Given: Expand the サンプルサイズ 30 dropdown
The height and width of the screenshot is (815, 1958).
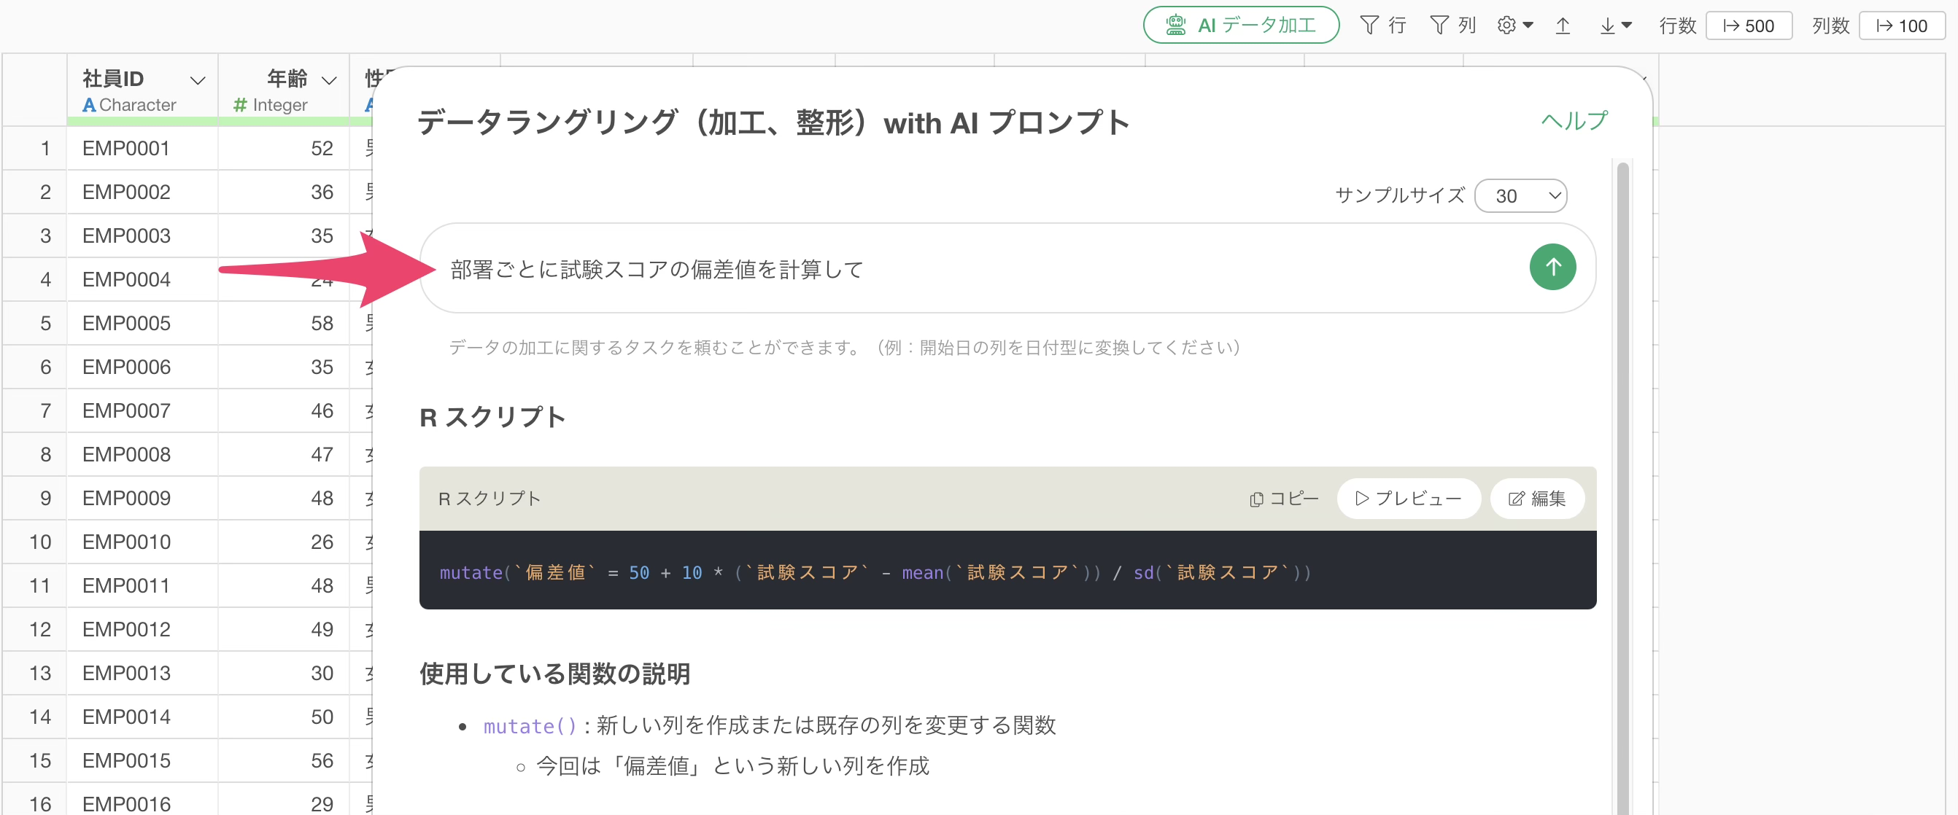Looking at the screenshot, I should [x=1521, y=195].
